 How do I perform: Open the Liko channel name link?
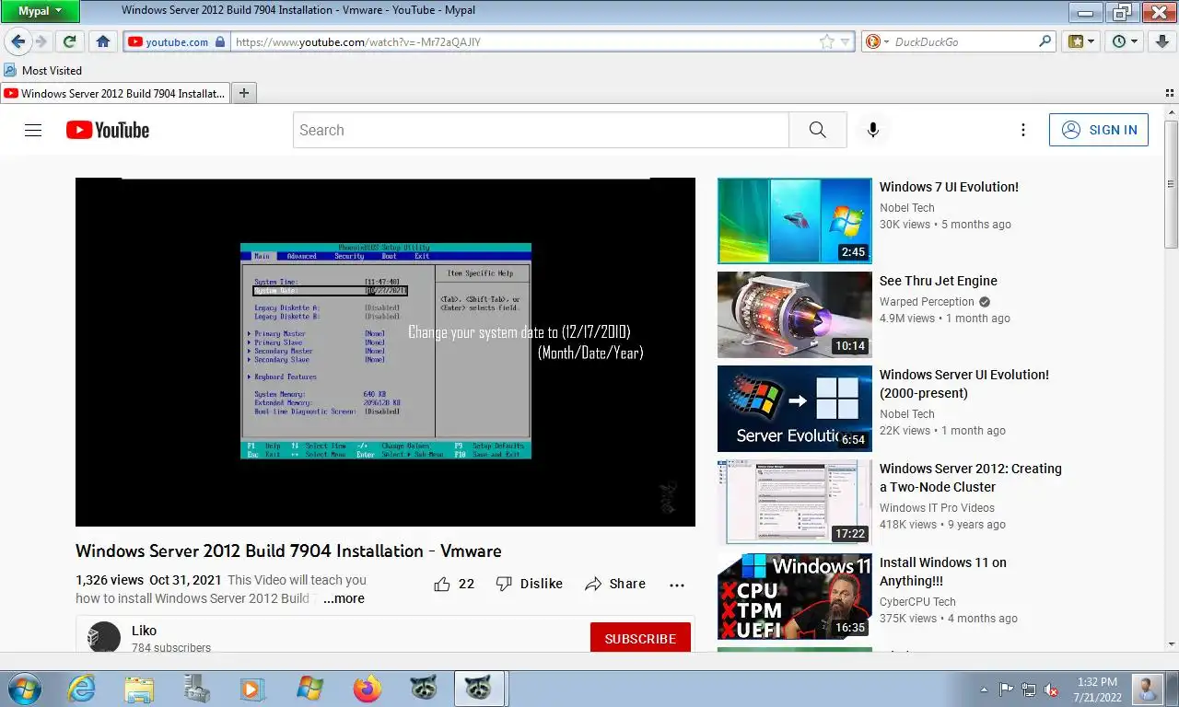point(144,631)
